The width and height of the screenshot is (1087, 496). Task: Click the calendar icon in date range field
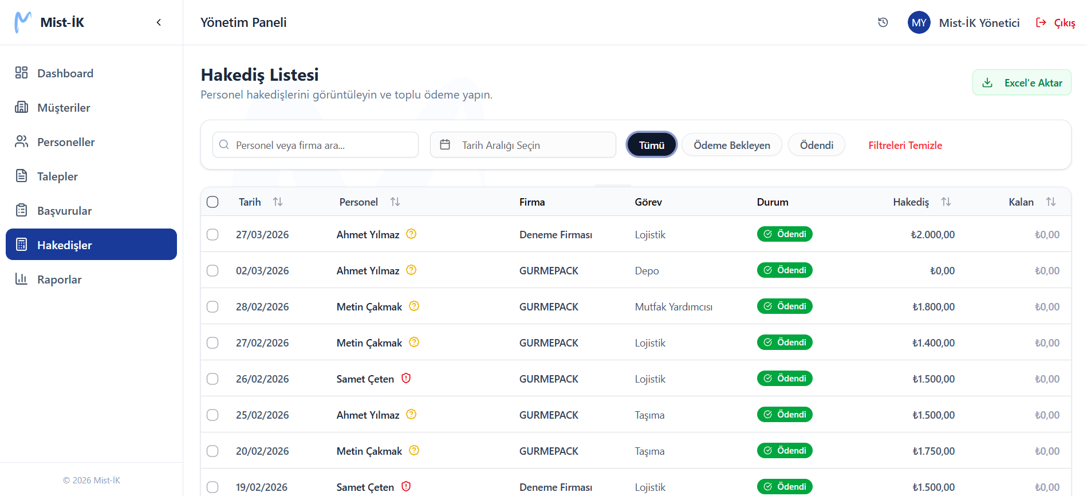pos(445,145)
